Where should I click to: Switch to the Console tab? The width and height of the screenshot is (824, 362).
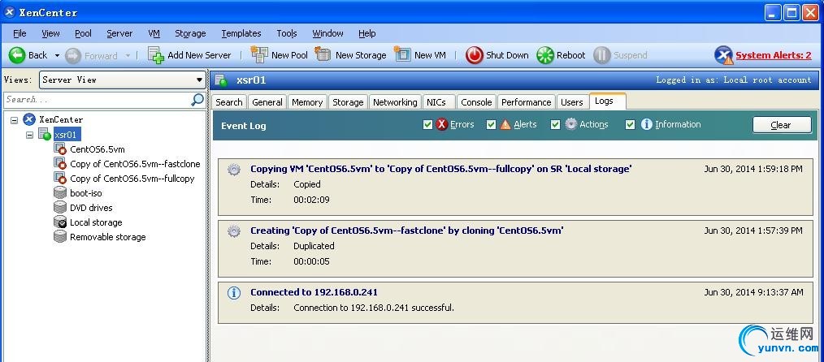click(476, 102)
